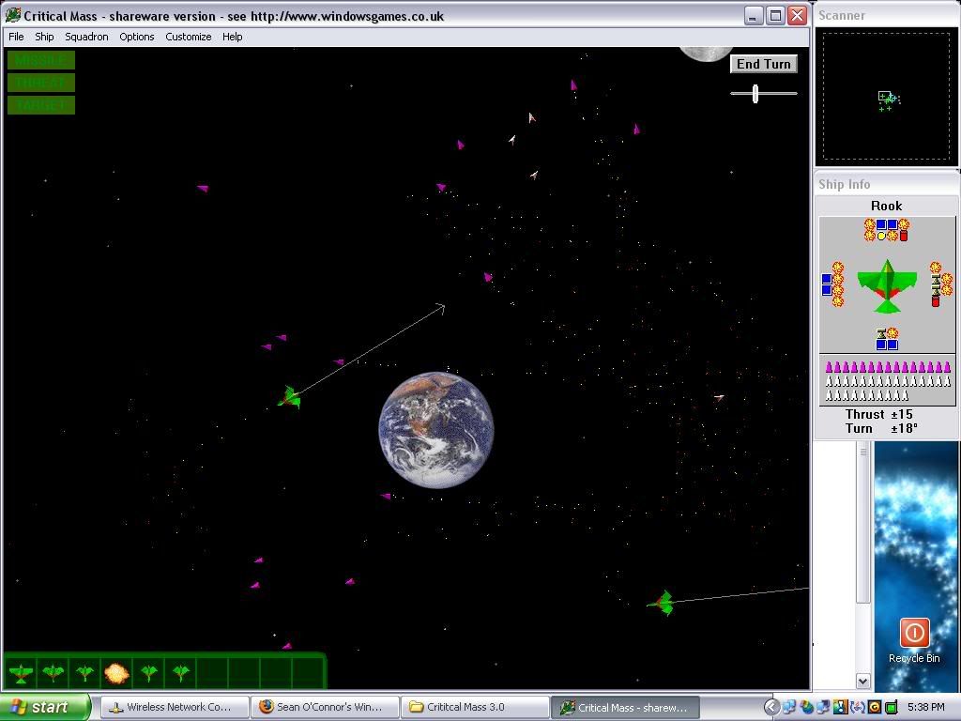Select the first ship in the squadron bar

pos(21,673)
